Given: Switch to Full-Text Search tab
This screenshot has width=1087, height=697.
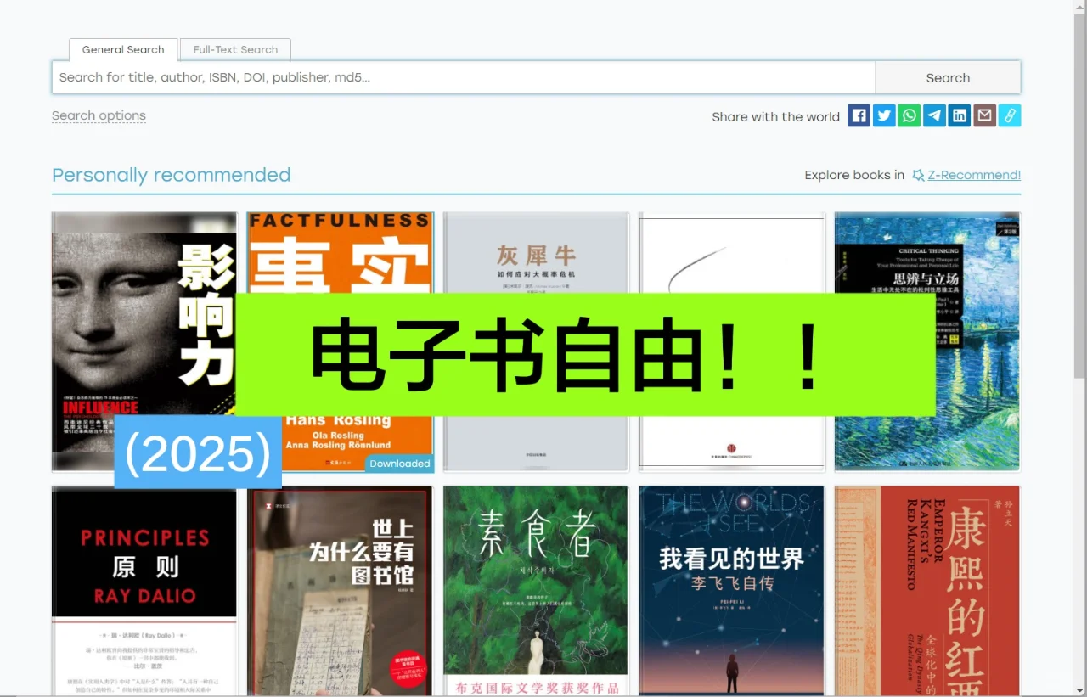Looking at the screenshot, I should click(x=235, y=49).
